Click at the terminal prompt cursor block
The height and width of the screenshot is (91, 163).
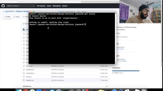click(x=85, y=25)
